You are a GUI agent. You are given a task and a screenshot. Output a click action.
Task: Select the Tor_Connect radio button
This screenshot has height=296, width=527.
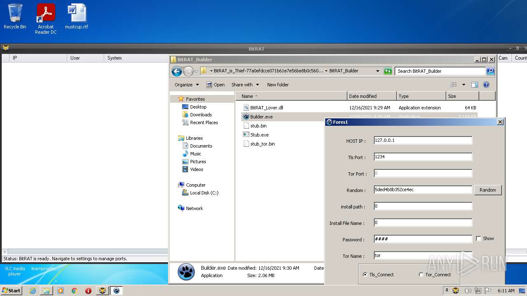[421, 275]
